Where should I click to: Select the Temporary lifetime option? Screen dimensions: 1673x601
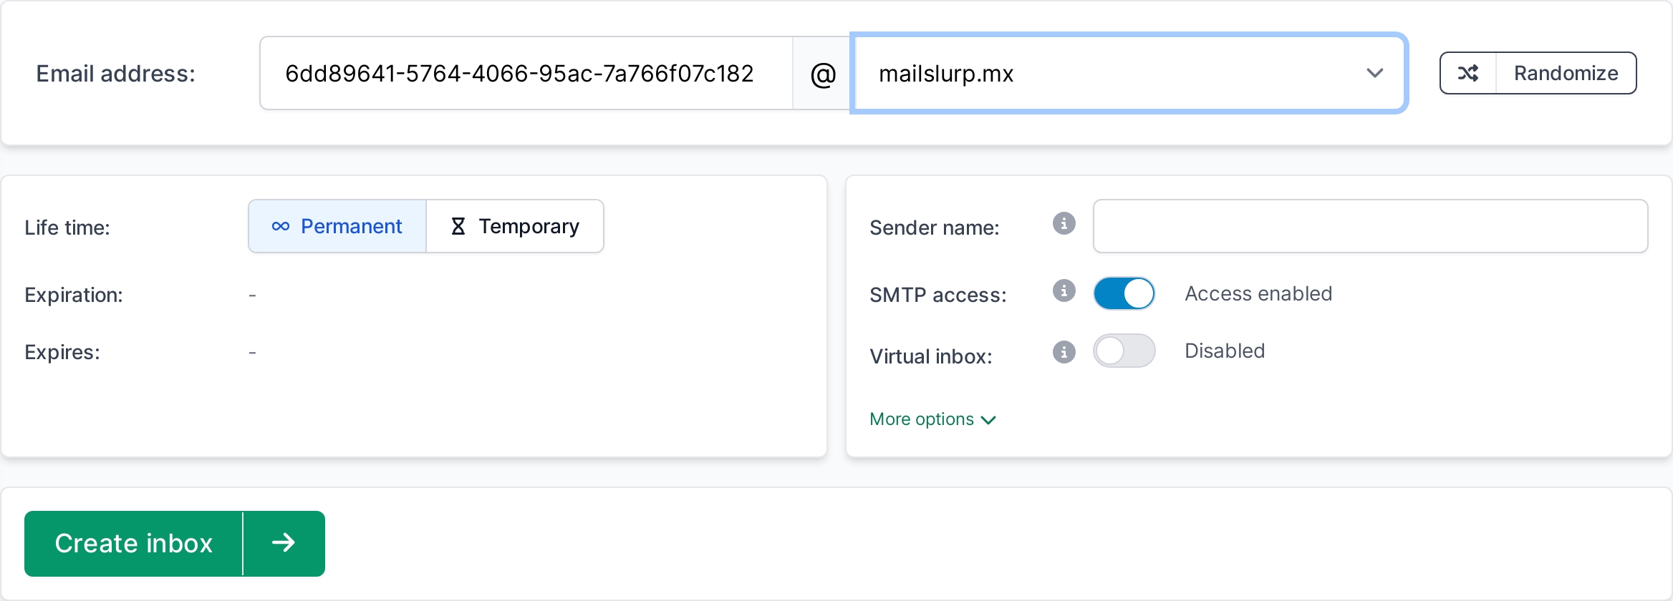click(x=516, y=225)
